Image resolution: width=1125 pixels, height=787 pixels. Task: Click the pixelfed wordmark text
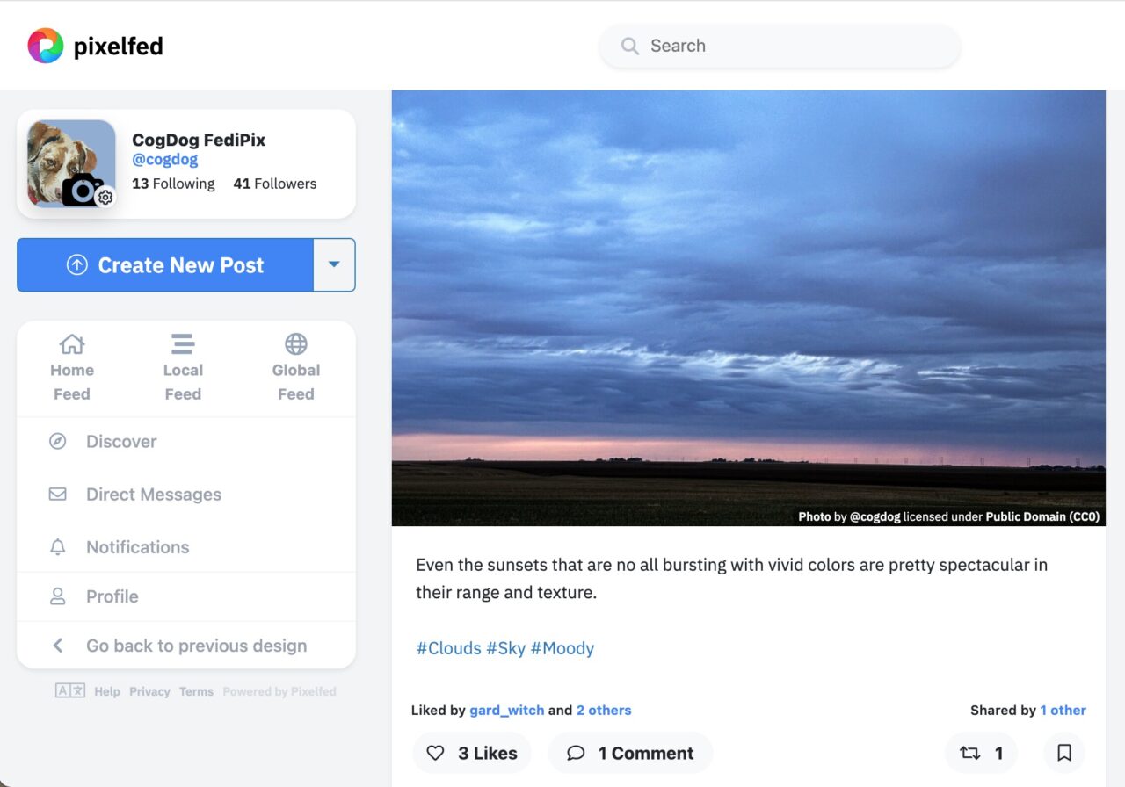[x=119, y=47]
